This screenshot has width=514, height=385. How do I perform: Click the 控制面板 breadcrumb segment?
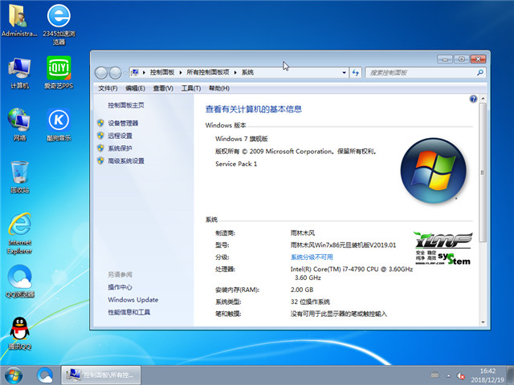[x=162, y=72]
